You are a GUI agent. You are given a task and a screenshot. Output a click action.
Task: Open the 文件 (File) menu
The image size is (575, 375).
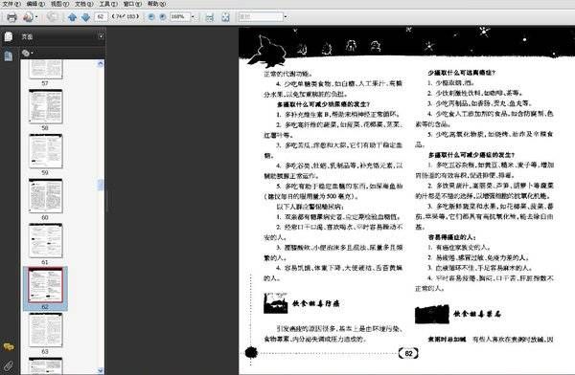point(11,4)
